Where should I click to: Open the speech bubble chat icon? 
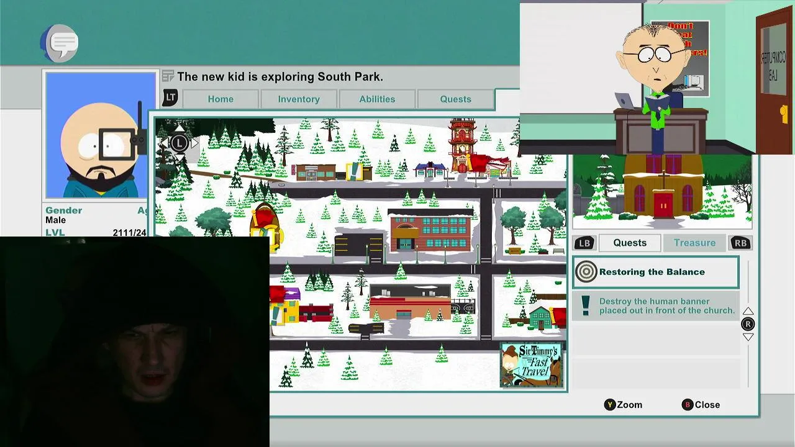click(x=60, y=43)
